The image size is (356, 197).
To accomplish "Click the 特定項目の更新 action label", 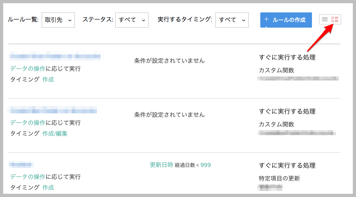I will [280, 178].
